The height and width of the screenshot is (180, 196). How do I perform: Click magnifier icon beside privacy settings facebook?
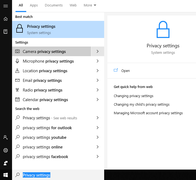pos(17,156)
